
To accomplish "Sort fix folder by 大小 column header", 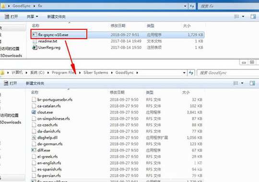I will click(187, 25).
